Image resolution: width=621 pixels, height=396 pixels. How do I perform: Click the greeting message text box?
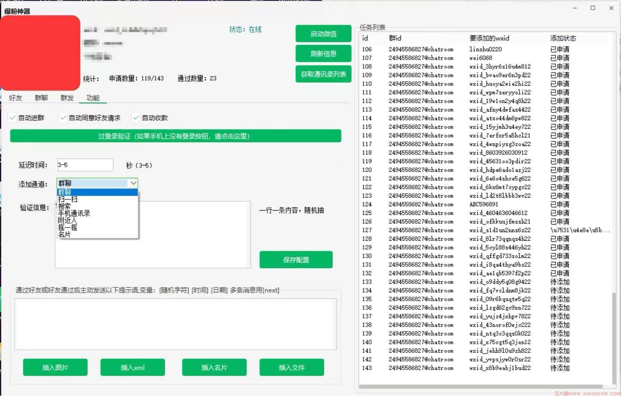[x=176, y=324]
